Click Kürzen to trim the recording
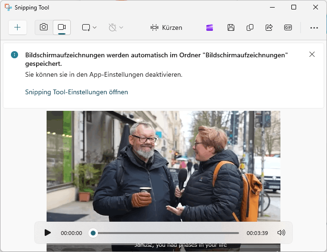Image resolution: width=327 pixels, height=252 pixels. coord(166,27)
